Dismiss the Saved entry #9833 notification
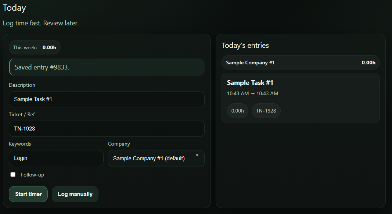The height and width of the screenshot is (214, 392). [107, 67]
